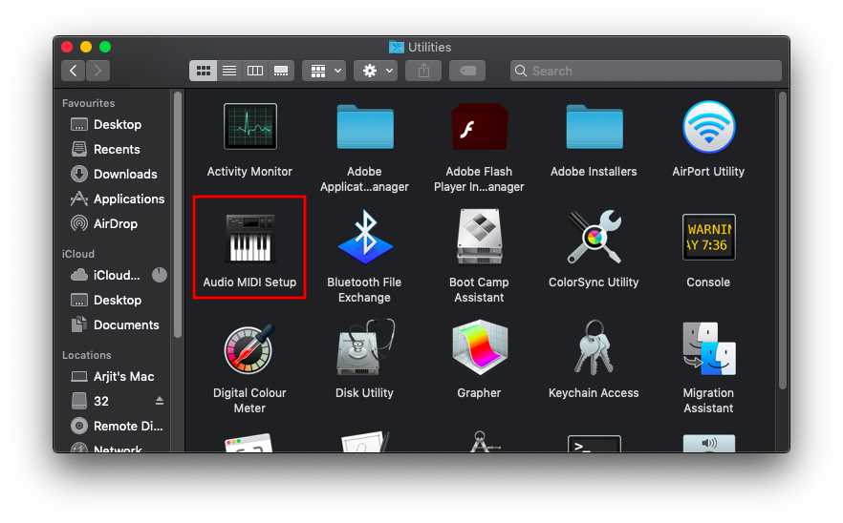
Task: Click the Terminal icon at bottom
Action: point(594,444)
